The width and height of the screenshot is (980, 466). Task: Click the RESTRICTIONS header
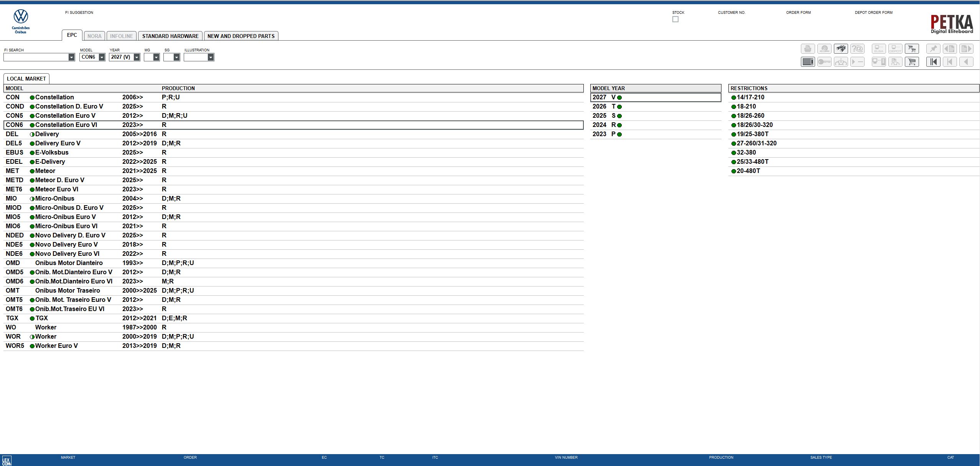point(854,88)
